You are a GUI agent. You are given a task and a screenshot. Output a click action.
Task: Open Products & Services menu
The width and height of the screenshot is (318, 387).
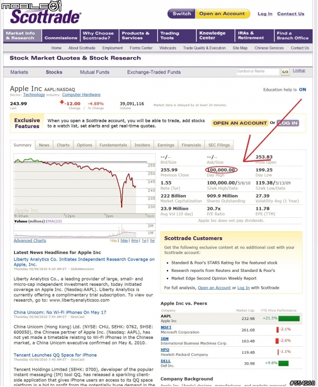[138, 36]
